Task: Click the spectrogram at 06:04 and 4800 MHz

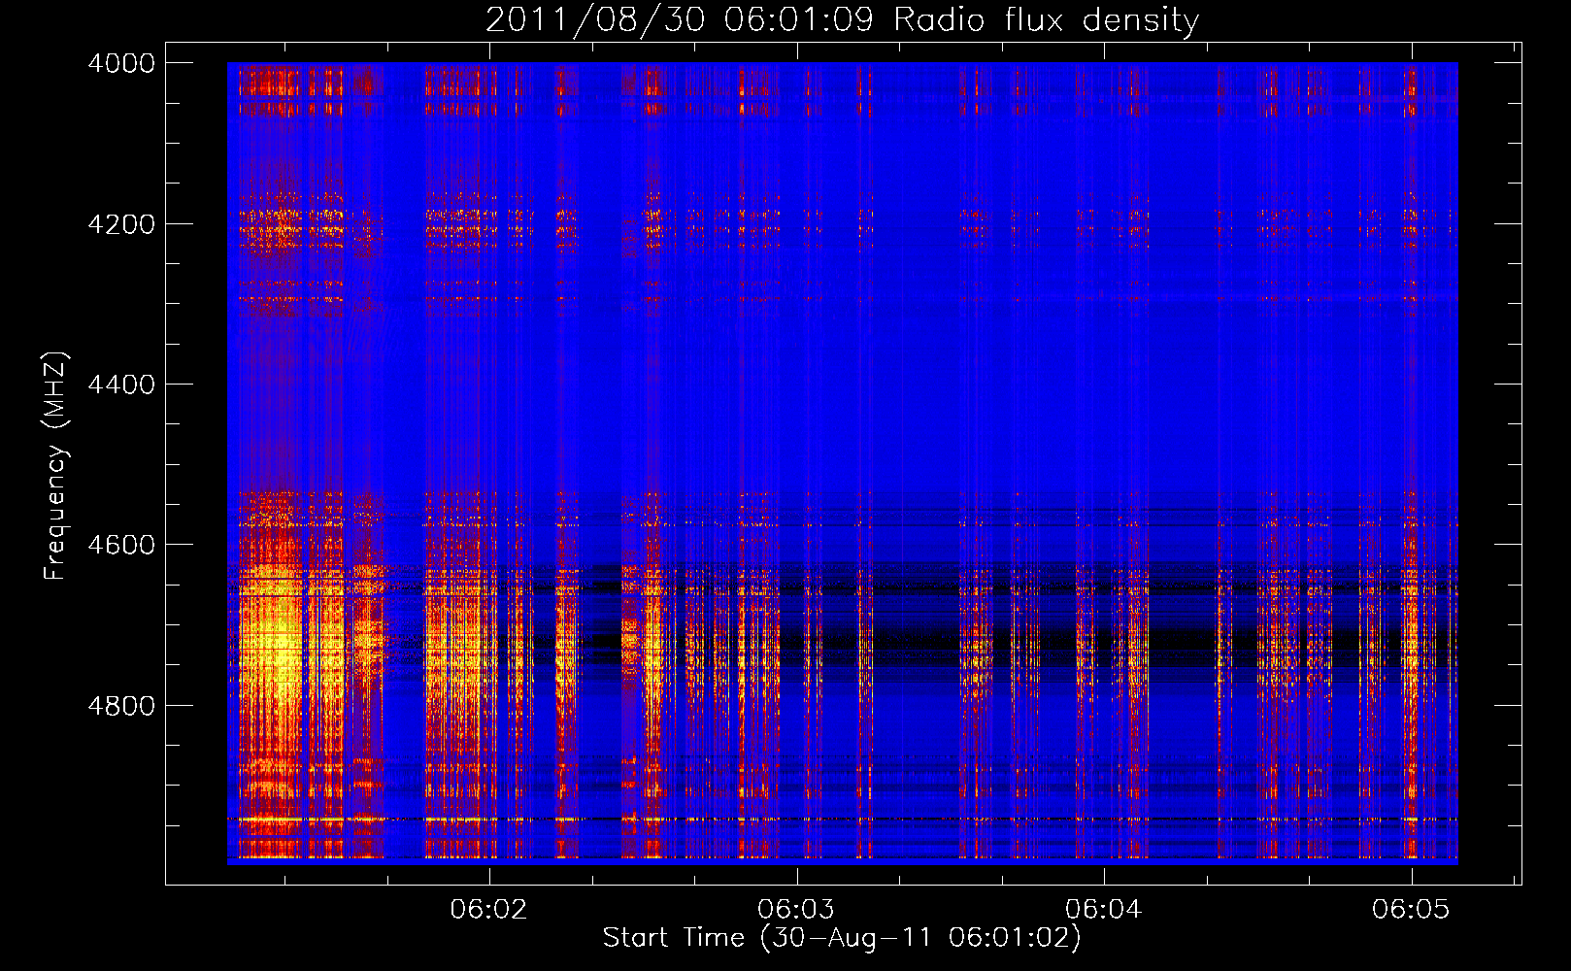Action: 1104,705
